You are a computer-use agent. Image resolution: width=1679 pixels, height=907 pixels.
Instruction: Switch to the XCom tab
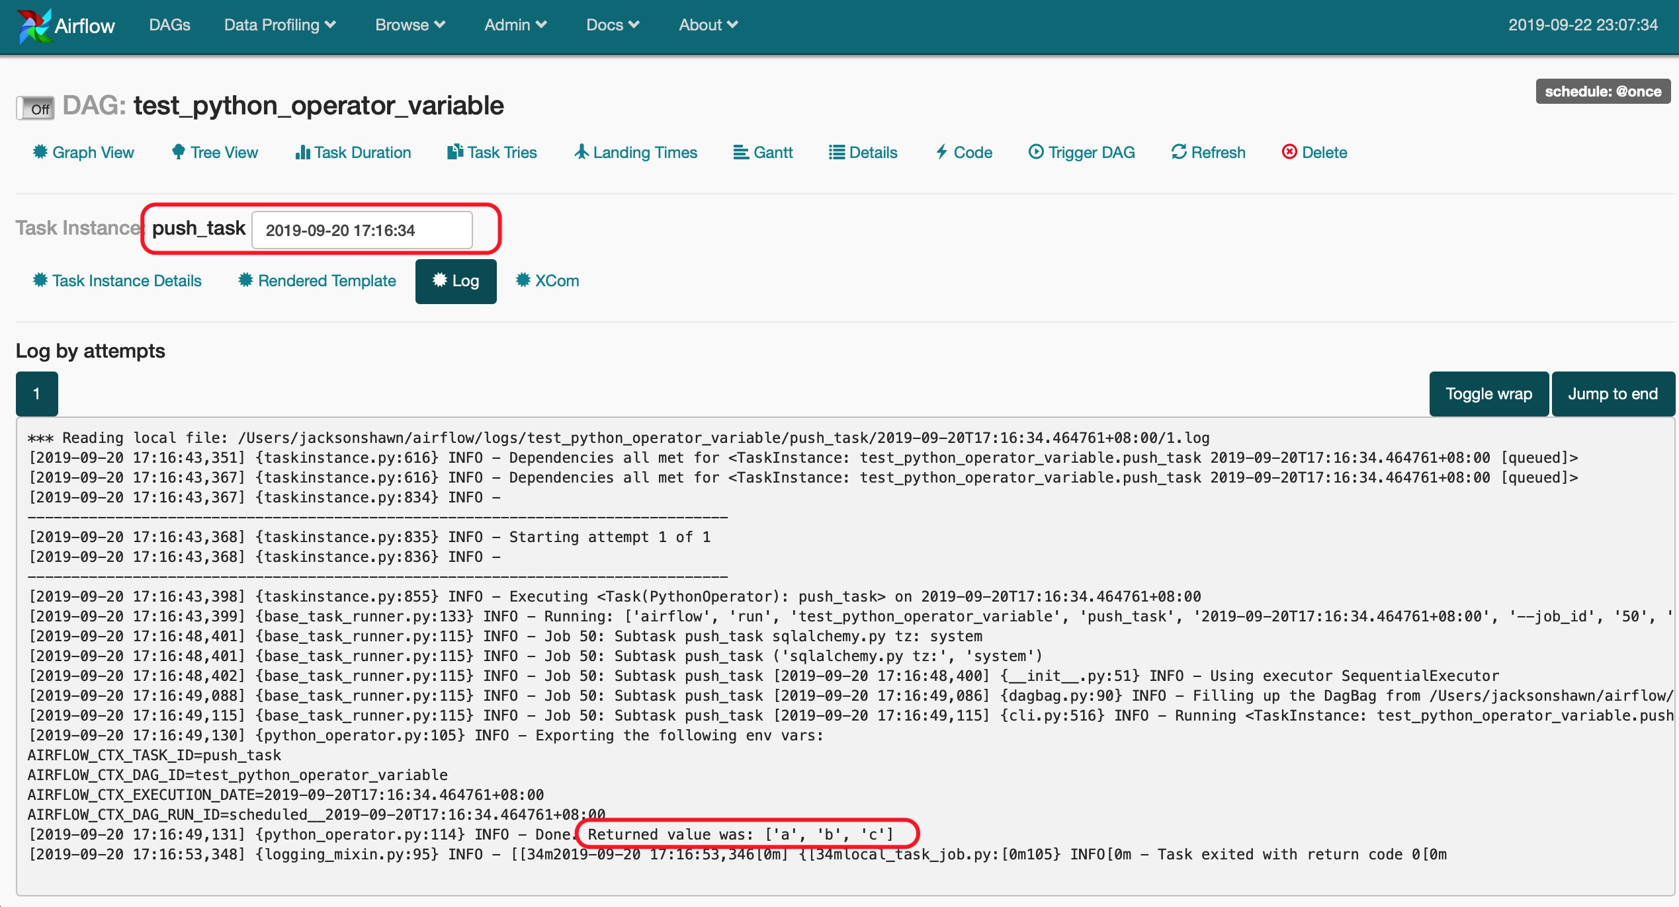(547, 281)
